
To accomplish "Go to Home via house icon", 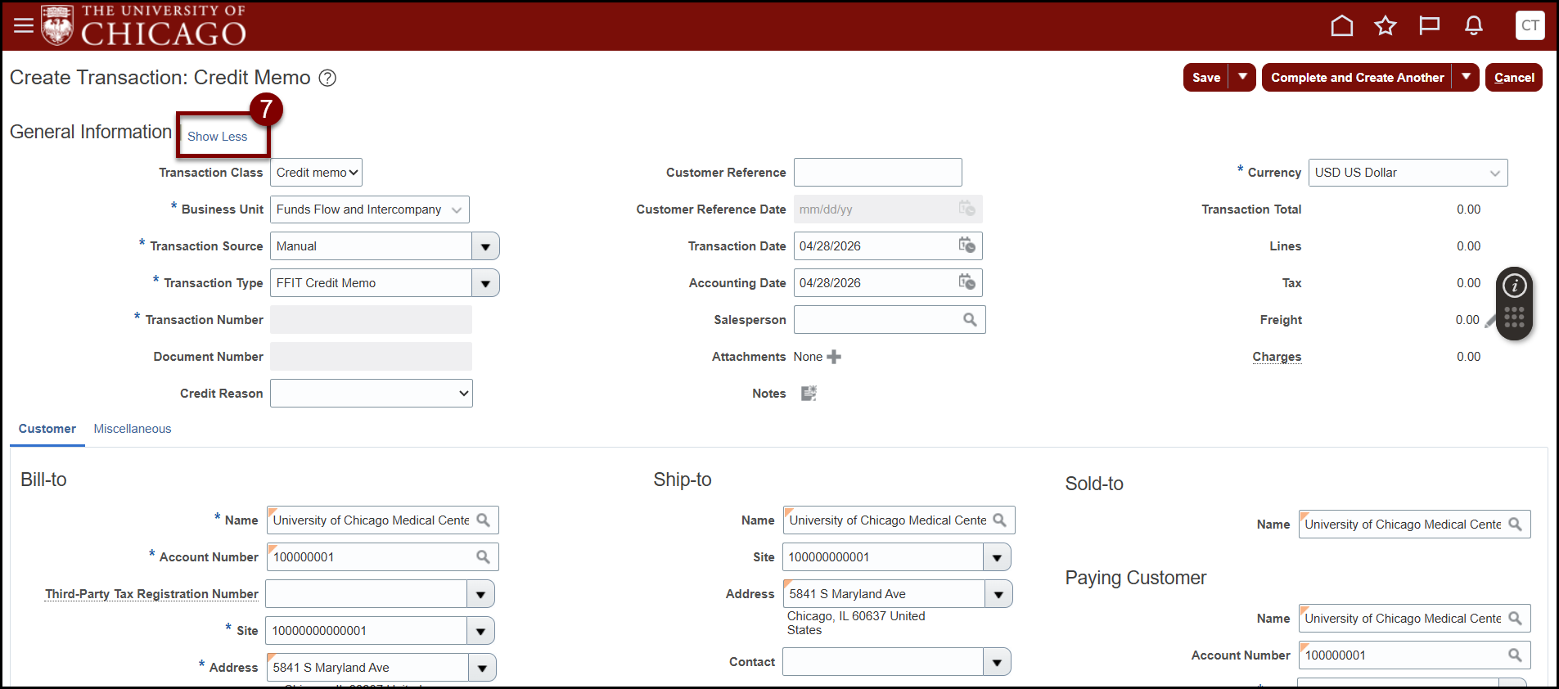I will tap(1342, 26).
